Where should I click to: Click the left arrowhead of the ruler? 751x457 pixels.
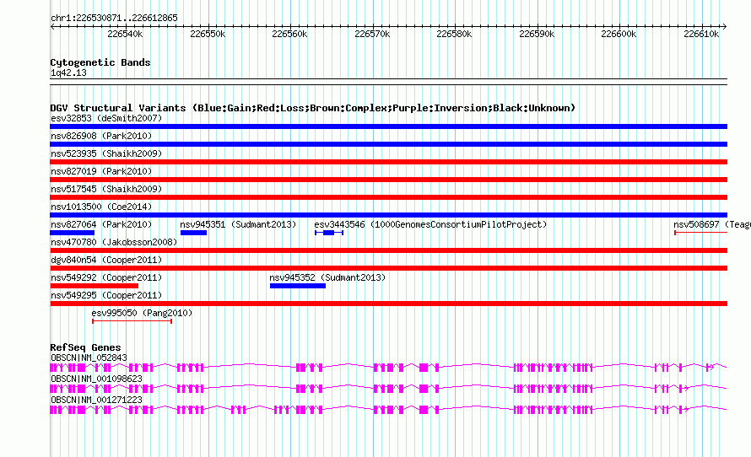tap(52, 26)
